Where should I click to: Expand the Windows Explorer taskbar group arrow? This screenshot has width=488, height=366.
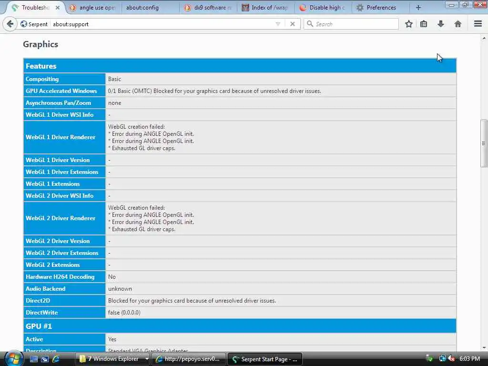coord(147,359)
